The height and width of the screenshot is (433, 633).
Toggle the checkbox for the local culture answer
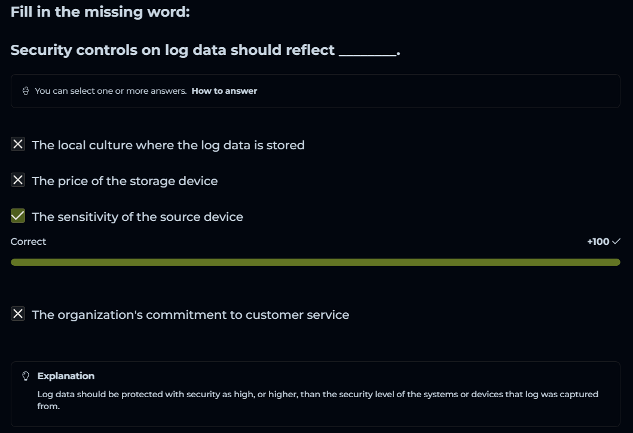coord(19,145)
